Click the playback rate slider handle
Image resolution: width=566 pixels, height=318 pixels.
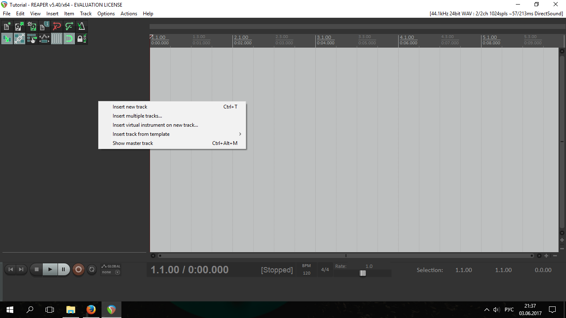pyautogui.click(x=363, y=273)
